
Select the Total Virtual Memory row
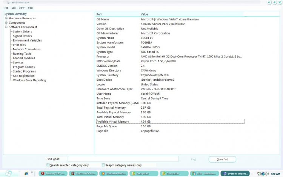pos(170,117)
